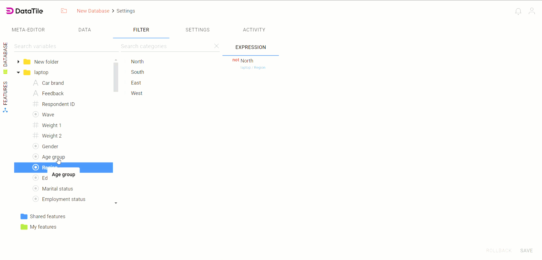Collapse the laptop folder
542x260 pixels.
click(x=18, y=72)
